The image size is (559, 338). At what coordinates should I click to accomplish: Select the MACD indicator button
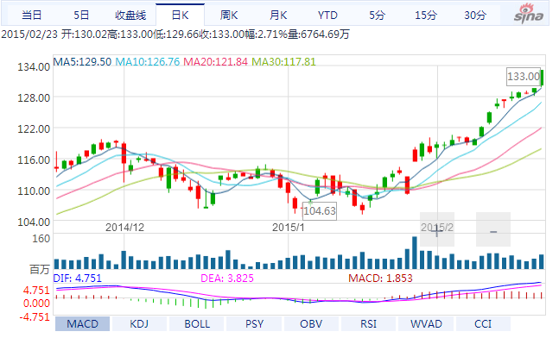coord(82,324)
